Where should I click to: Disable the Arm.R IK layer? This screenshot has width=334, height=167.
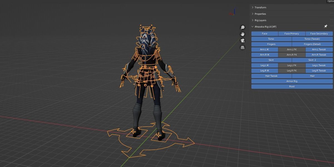point(265,55)
